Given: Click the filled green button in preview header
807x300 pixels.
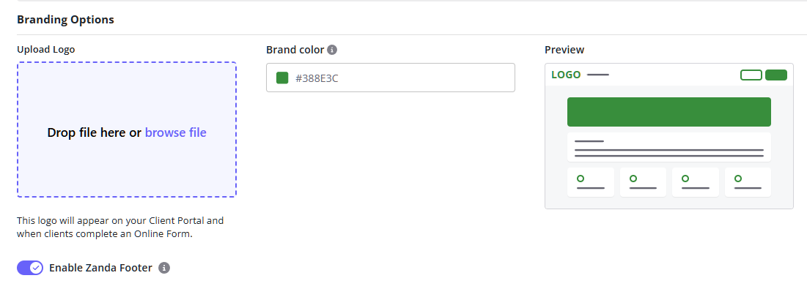Looking at the screenshot, I should tap(775, 75).
